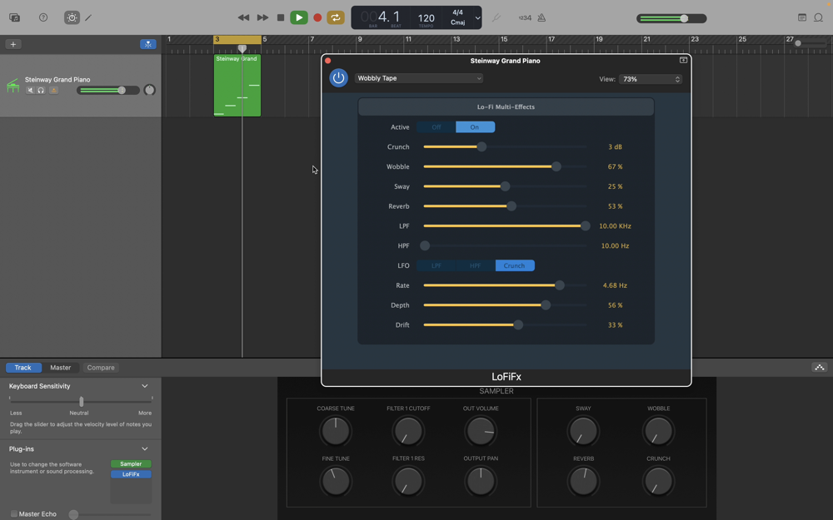This screenshot has width=833, height=520.
Task: Toggle the Cycle loop button
Action: pos(336,17)
